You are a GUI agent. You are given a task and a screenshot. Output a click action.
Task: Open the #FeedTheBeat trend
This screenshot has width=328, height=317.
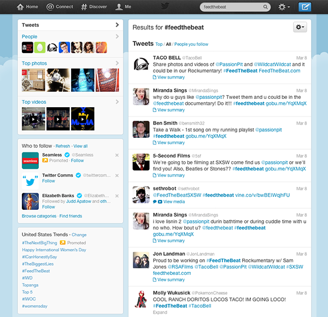pyautogui.click(x=36, y=271)
